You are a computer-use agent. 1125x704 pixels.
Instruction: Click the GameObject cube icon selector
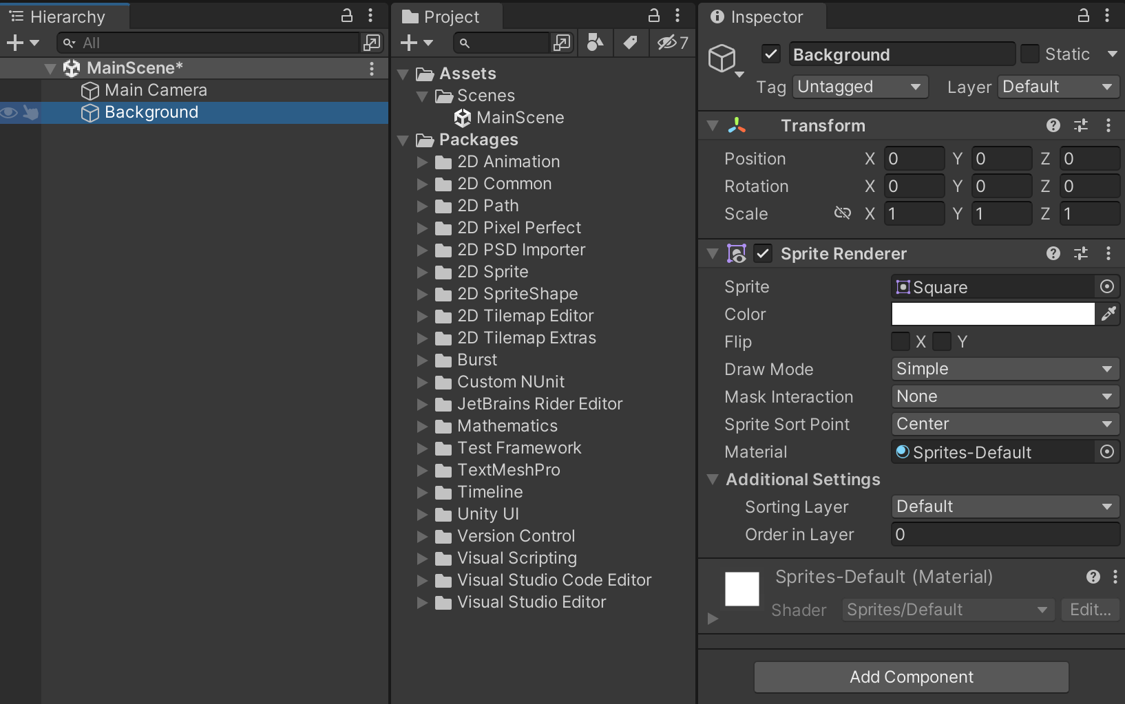coord(725,59)
